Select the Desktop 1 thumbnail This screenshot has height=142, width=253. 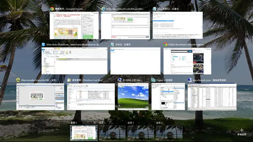84,133
